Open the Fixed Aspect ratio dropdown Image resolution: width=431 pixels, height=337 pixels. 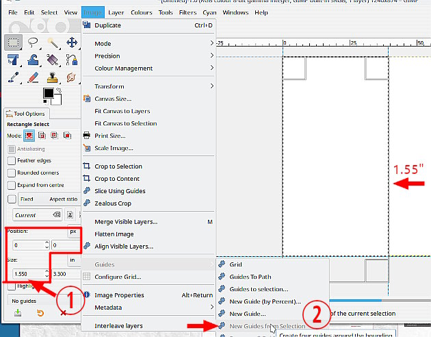coord(49,199)
